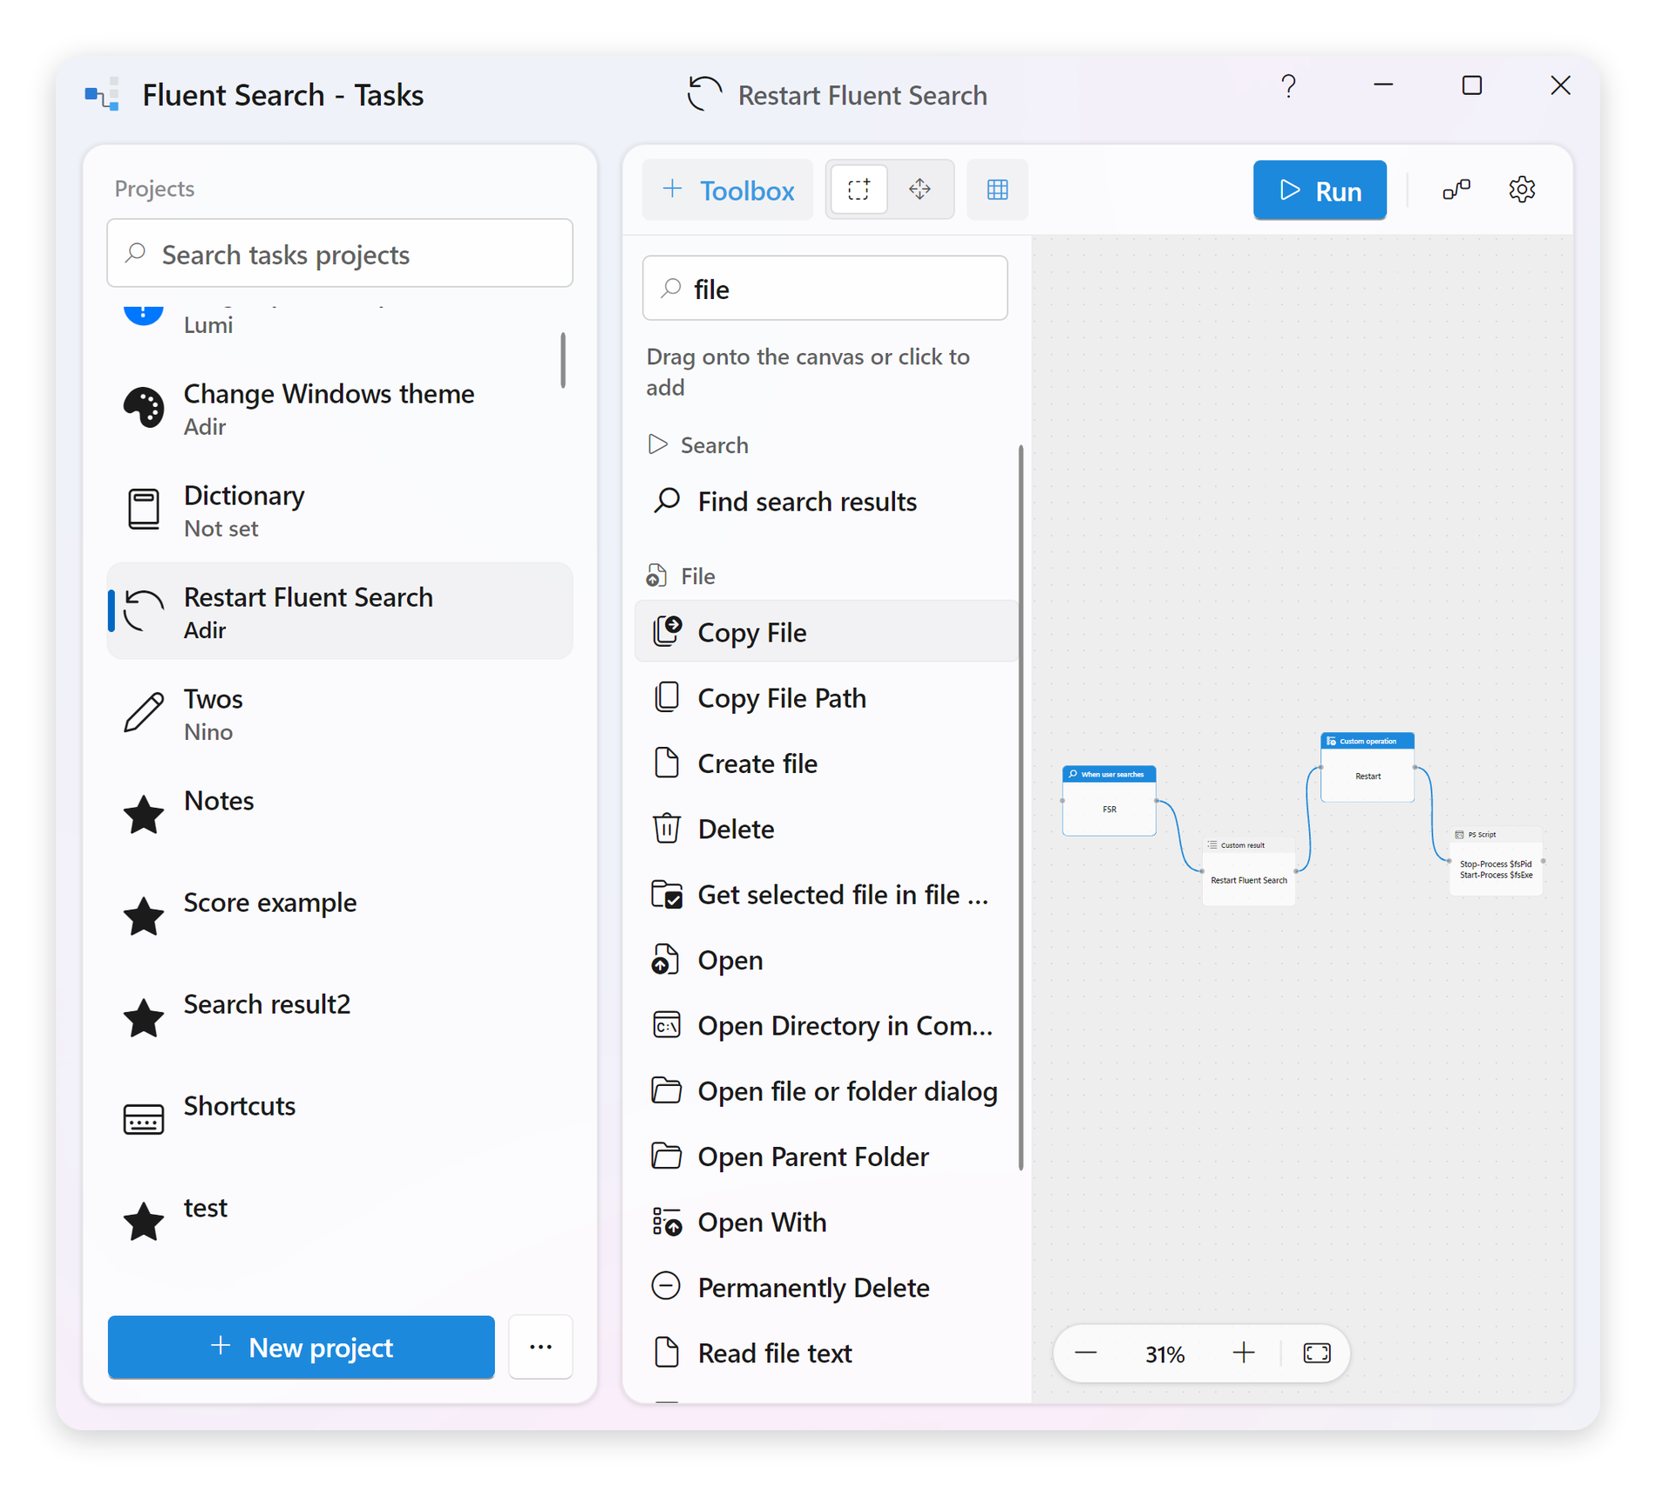Activate the pan move mode icon
Viewport: 1656px width, 1486px height.
pyautogui.click(x=920, y=189)
